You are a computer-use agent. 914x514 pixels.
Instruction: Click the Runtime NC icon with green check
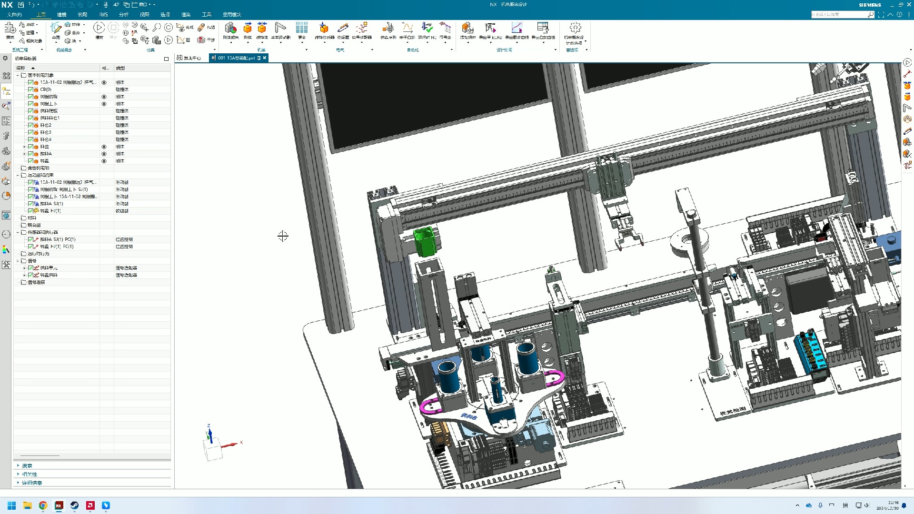(x=427, y=29)
